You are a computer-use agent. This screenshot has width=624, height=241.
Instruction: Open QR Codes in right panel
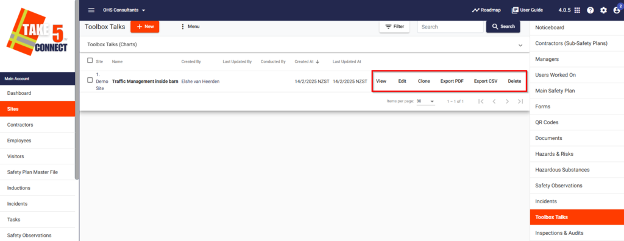point(576,122)
